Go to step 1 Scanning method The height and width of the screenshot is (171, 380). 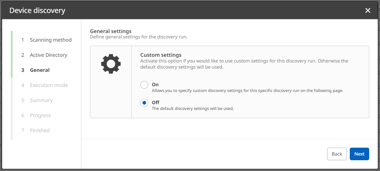pos(50,40)
